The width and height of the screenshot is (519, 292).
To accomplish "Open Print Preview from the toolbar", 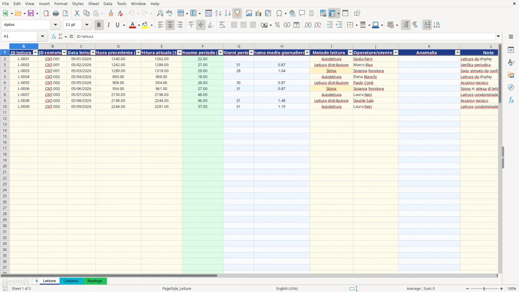I will [x=65, y=13].
